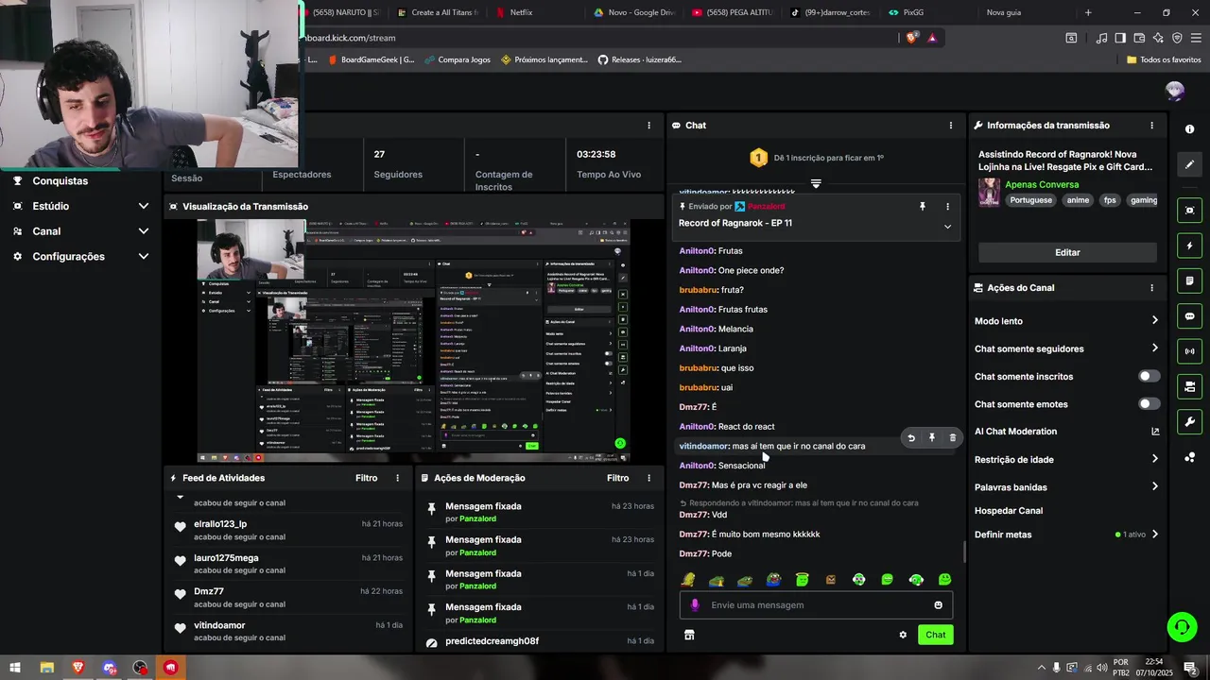This screenshot has height=680, width=1210.
Task: Open Compara Jogos bookmark
Action: click(x=458, y=59)
